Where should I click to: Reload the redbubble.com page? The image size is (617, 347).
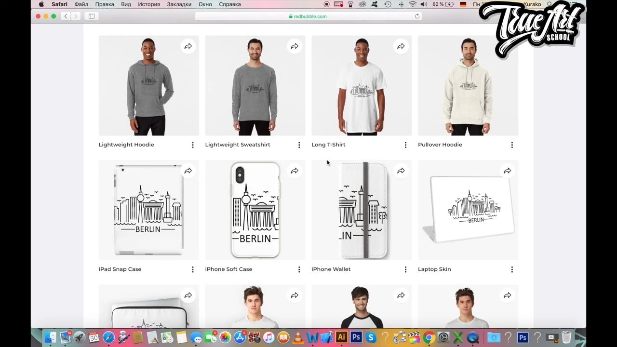417,16
